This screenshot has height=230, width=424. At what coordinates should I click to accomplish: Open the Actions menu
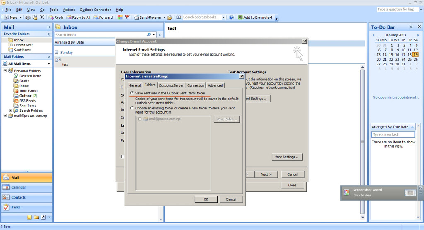(x=69, y=10)
